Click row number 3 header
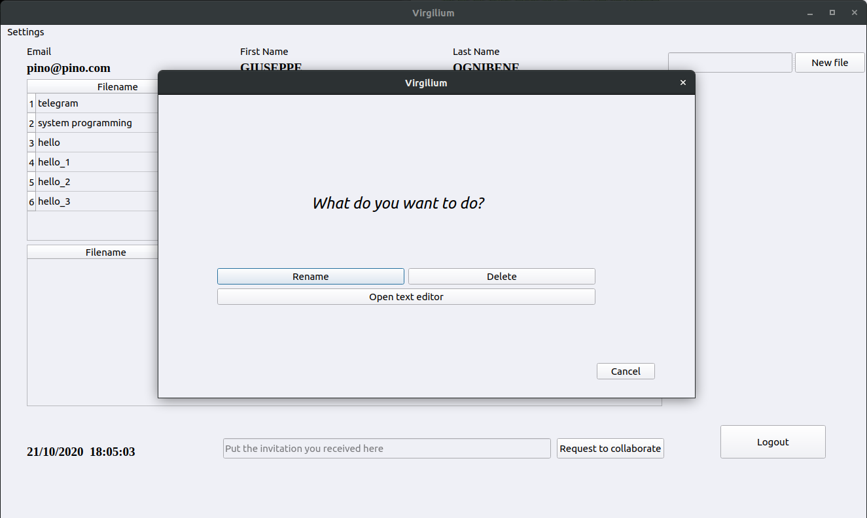Viewport: 867px width, 518px height. coord(31,143)
